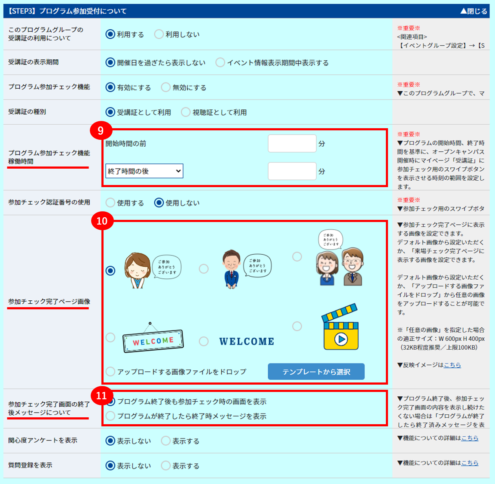
Task: Select 利用する for 受講証の利用
Action: pos(110,34)
